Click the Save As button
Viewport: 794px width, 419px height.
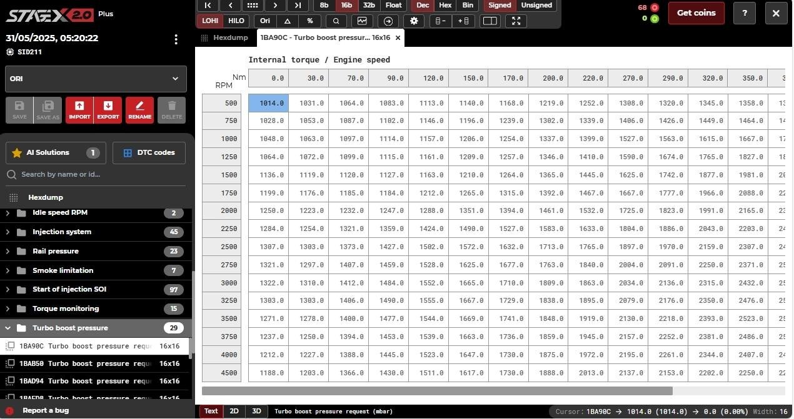pos(48,110)
